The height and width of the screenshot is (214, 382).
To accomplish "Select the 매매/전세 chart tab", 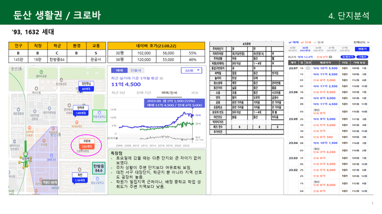I will [170, 93].
